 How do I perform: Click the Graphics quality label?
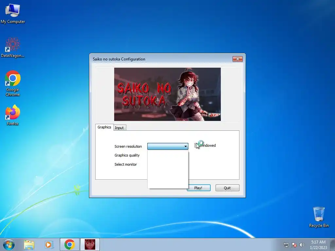click(127, 155)
